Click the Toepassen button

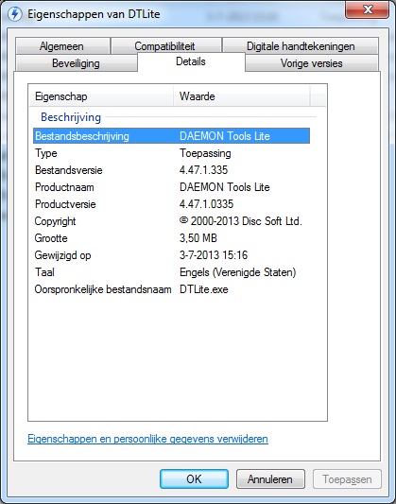click(x=347, y=478)
